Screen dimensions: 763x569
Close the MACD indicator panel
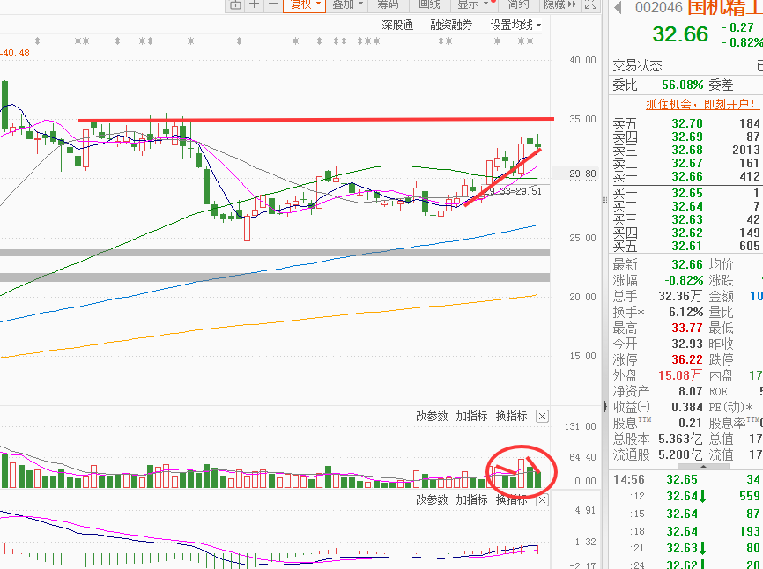coord(542,500)
